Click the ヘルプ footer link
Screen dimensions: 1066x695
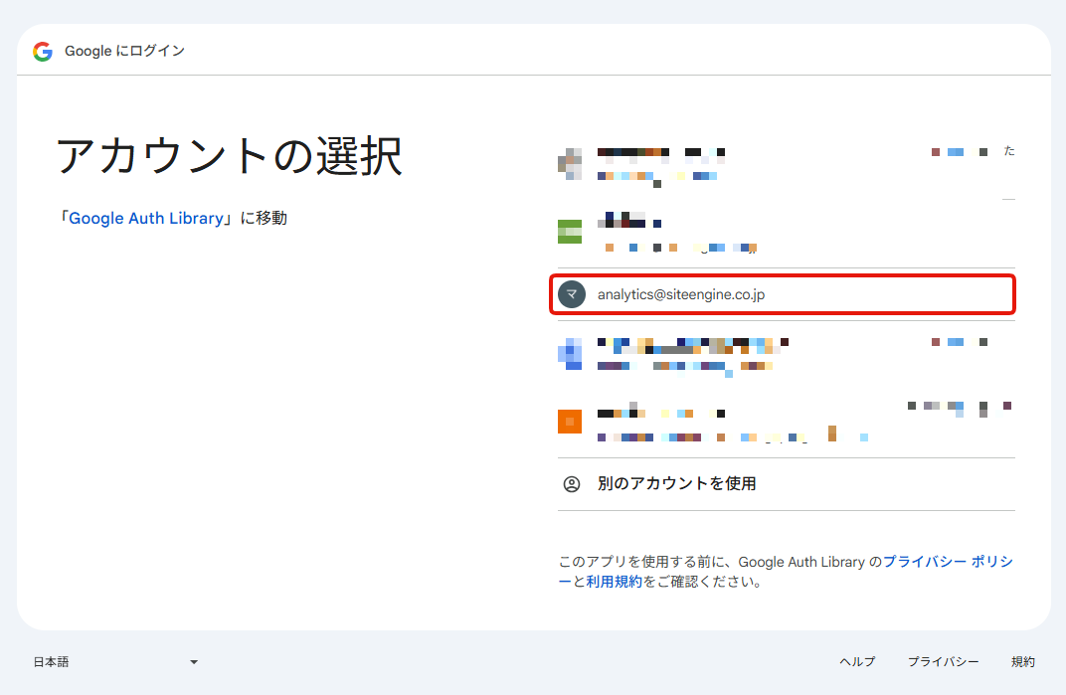(x=857, y=661)
